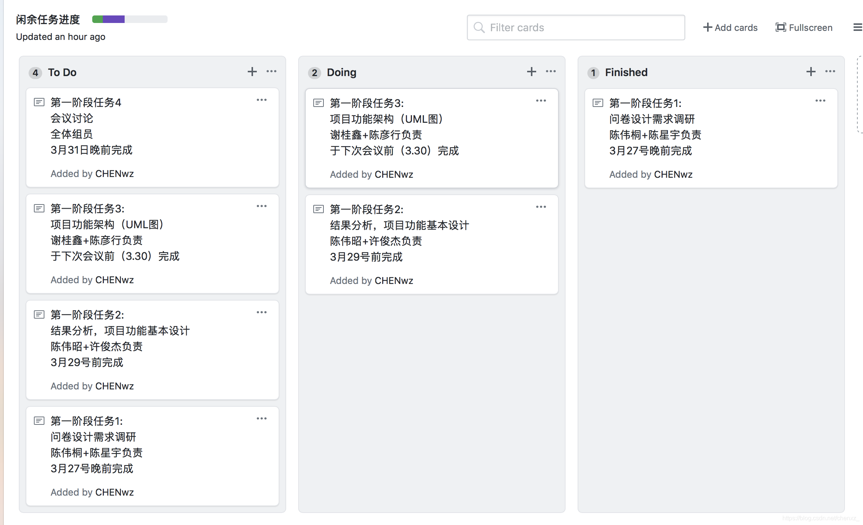
Task: Click plus icon in Finished column header
Action: [811, 72]
